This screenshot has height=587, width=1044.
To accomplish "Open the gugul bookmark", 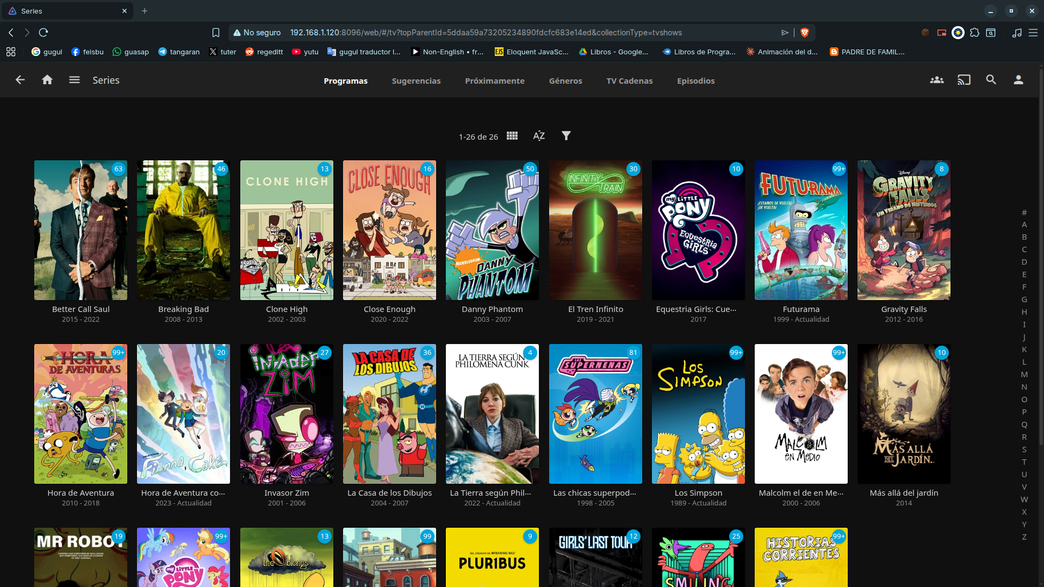I will pyautogui.click(x=47, y=52).
